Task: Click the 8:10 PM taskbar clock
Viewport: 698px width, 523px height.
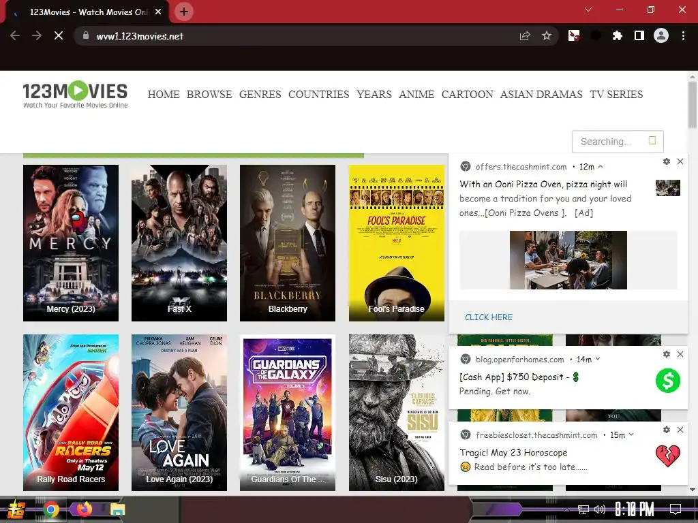Action: click(635, 509)
